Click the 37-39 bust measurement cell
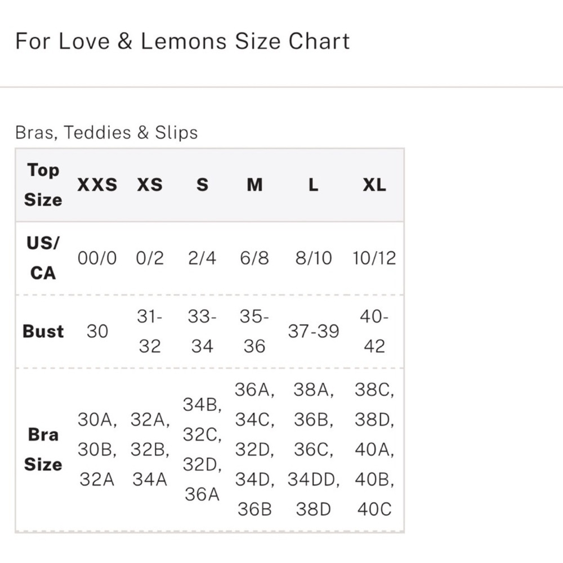Image resolution: width=563 pixels, height=563 pixels. pos(314,332)
